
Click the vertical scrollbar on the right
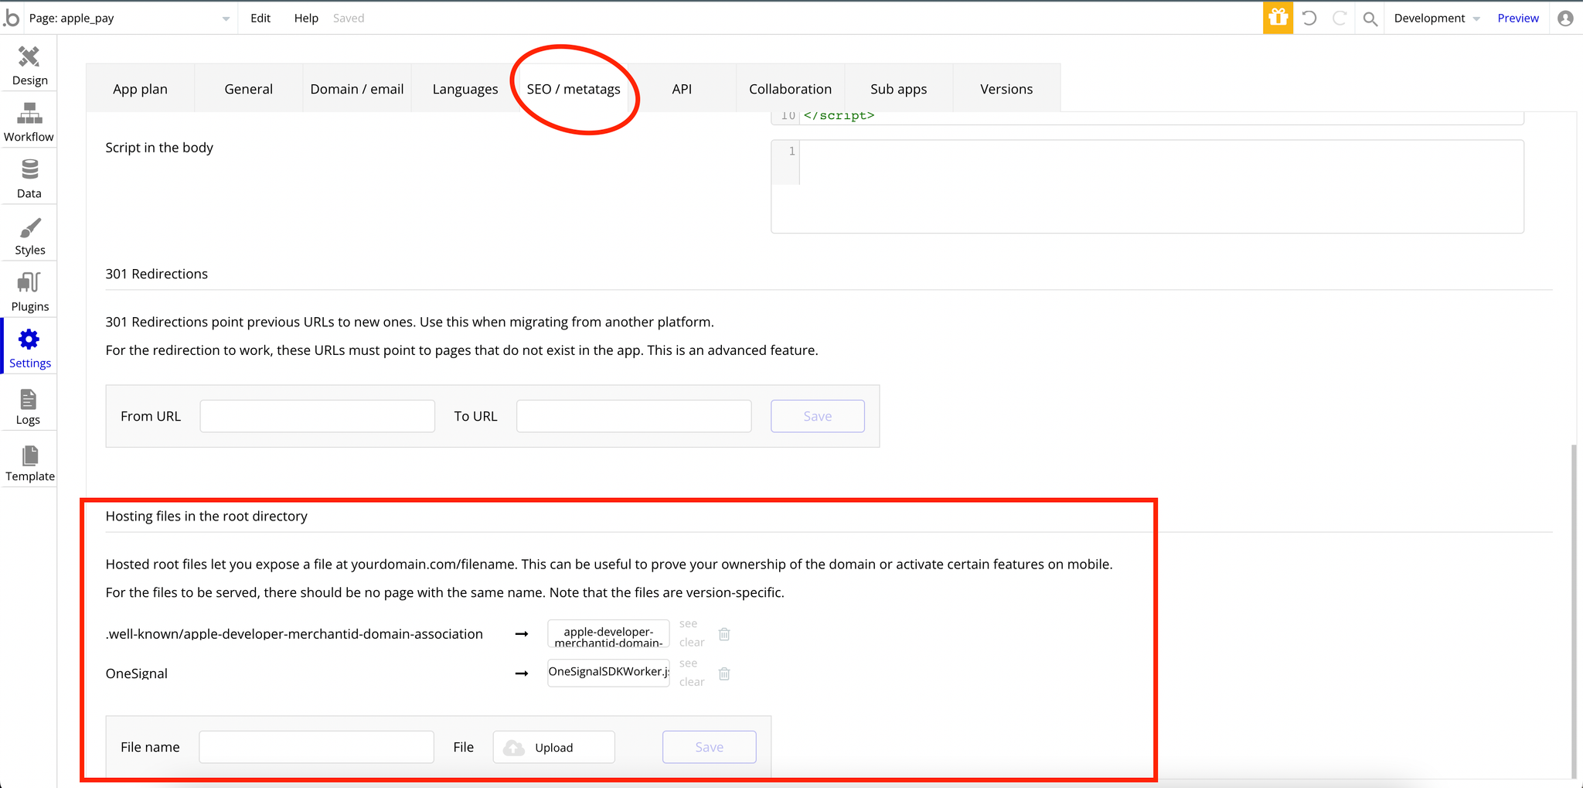click(1574, 611)
